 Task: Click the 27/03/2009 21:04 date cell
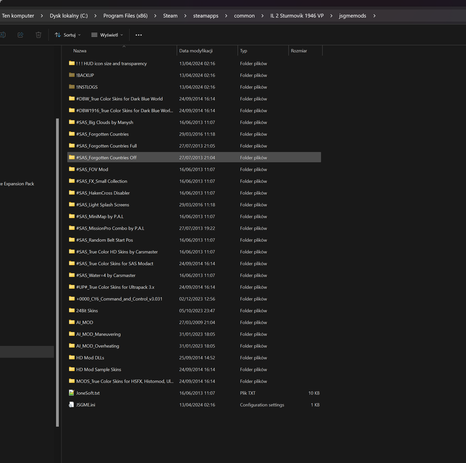point(197,322)
